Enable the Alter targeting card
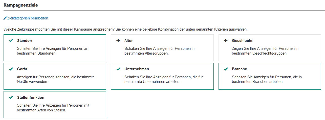The image size is (325, 120). [x=162, y=48]
